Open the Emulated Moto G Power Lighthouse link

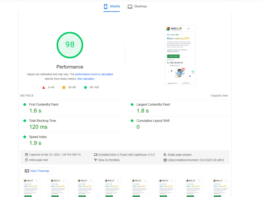pyautogui.click(x=126, y=154)
